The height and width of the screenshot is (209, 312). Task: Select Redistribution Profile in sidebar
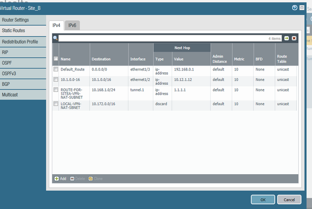[20, 41]
